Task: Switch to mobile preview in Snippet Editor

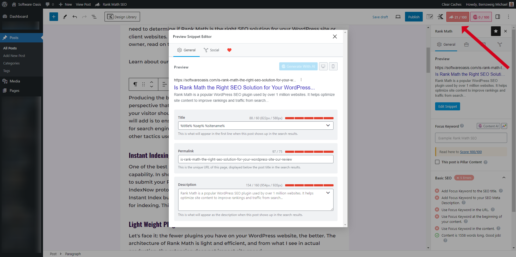Action: coord(333,66)
